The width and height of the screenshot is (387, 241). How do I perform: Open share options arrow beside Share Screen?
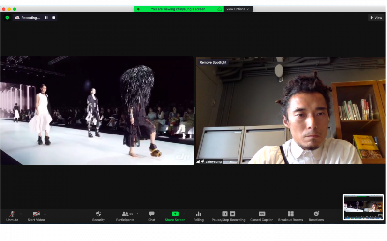point(184,214)
